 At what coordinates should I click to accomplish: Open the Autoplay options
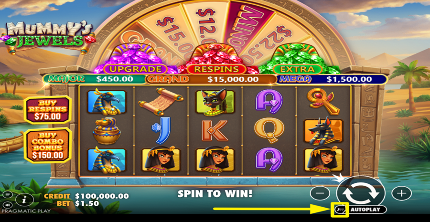tap(365, 210)
